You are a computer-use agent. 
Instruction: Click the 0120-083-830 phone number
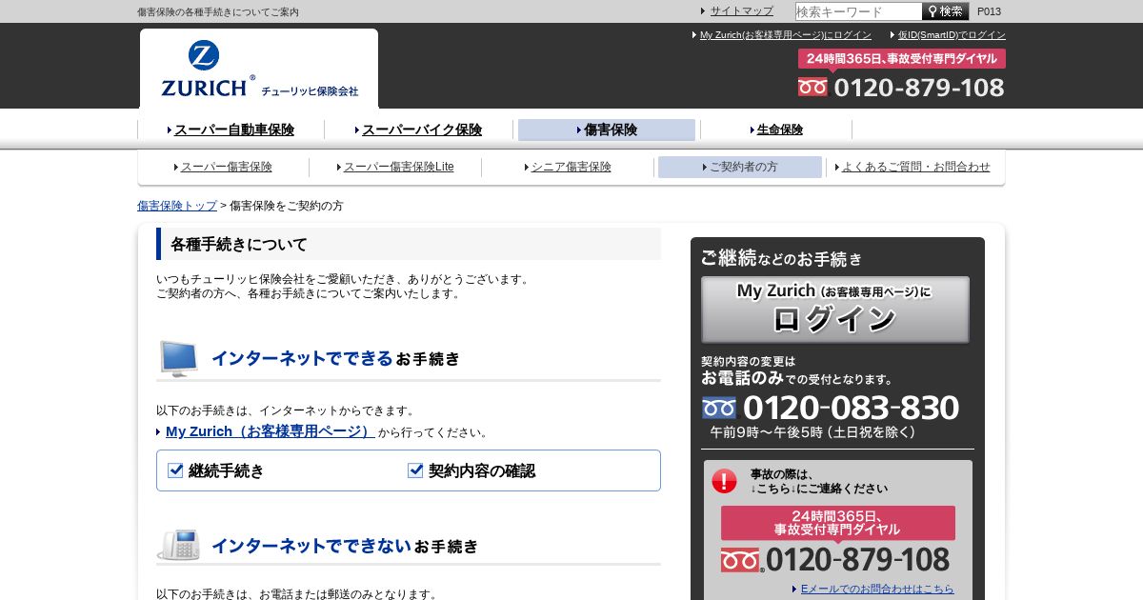click(x=851, y=408)
